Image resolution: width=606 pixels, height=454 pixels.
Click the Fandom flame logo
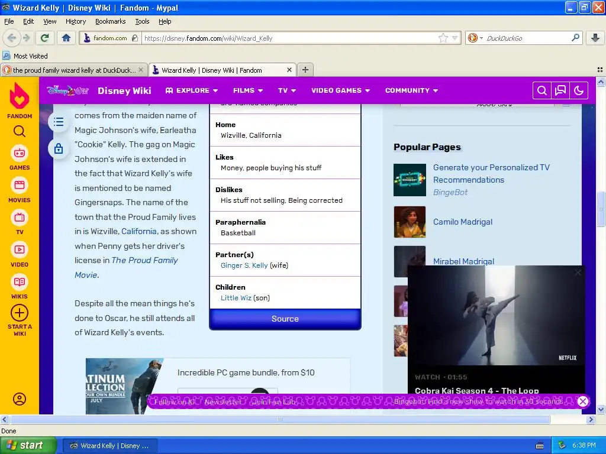[20, 96]
